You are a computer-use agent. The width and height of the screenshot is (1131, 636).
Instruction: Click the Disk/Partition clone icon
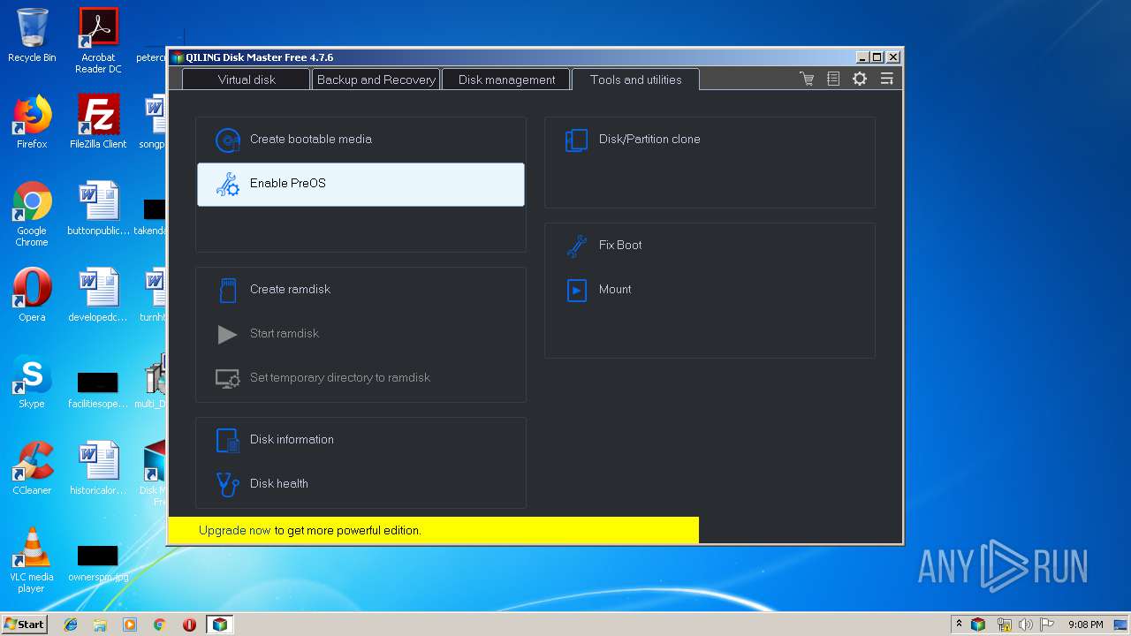click(x=577, y=140)
